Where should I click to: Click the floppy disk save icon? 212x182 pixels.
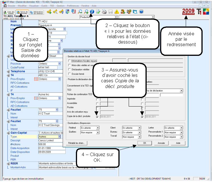click(x=110, y=12)
